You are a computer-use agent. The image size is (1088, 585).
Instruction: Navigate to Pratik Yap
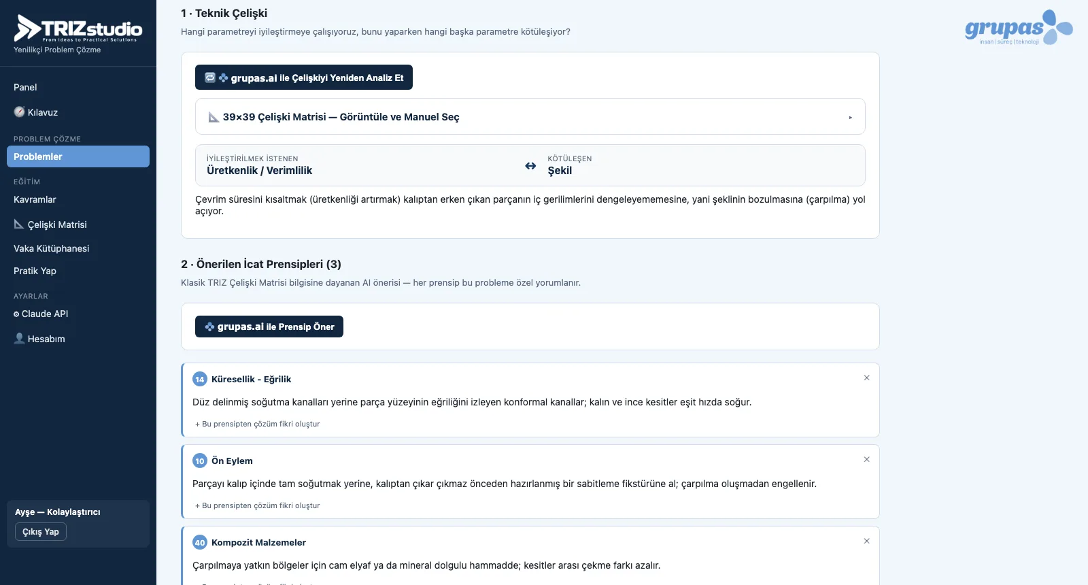point(35,271)
